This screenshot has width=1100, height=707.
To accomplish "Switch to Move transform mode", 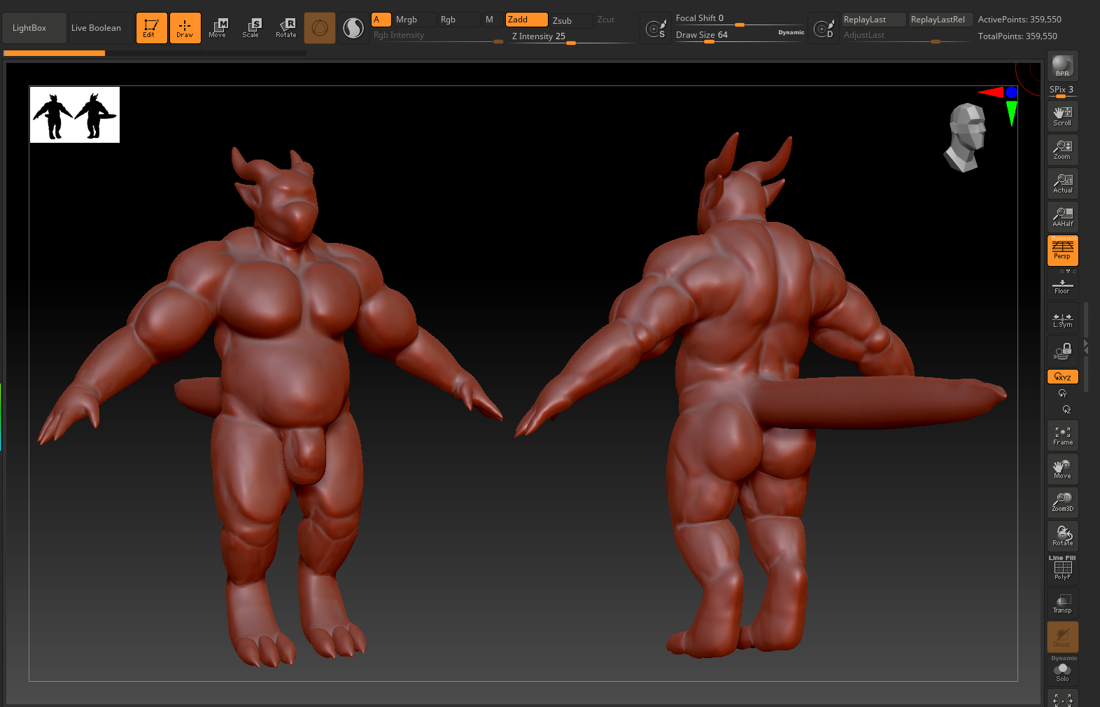I will point(218,28).
